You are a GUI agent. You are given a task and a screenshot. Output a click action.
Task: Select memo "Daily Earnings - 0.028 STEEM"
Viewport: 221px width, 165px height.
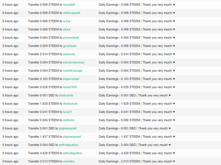(119, 87)
